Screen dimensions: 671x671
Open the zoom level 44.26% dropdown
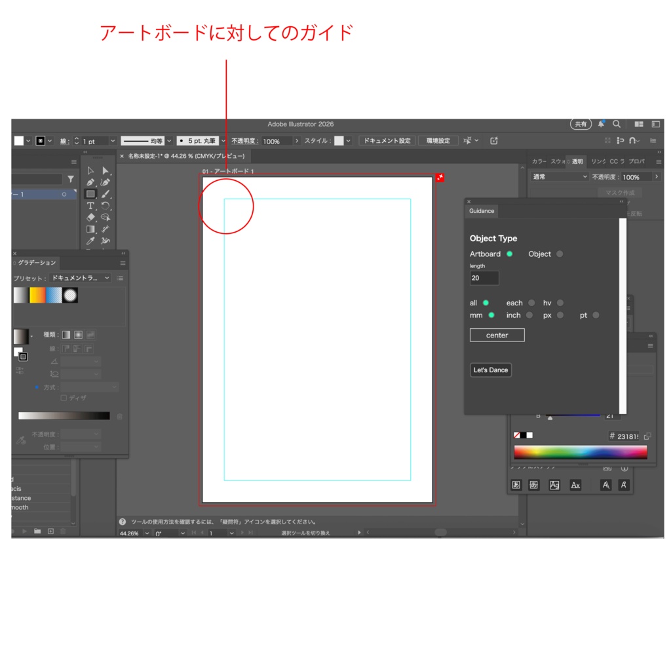[147, 533]
